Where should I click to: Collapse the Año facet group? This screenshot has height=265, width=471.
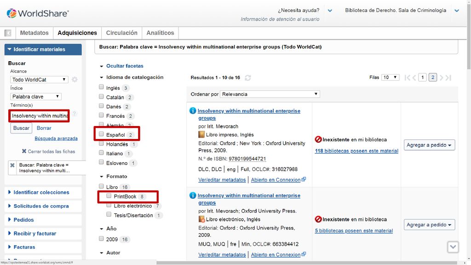pyautogui.click(x=102, y=229)
